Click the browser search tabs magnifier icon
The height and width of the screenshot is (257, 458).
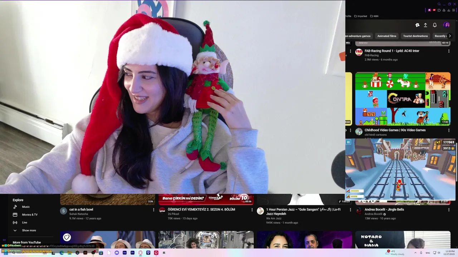[x=439, y=4]
